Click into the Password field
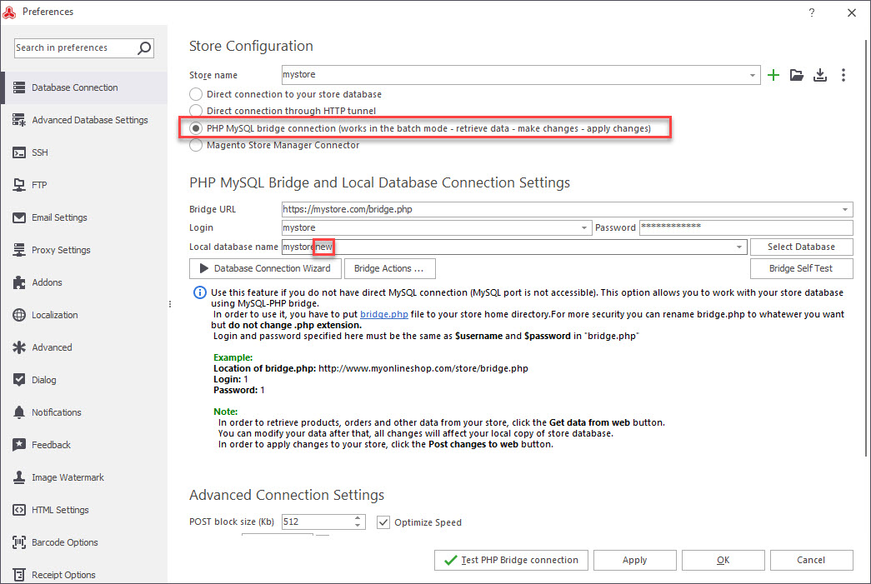This screenshot has height=584, width=871. (745, 227)
